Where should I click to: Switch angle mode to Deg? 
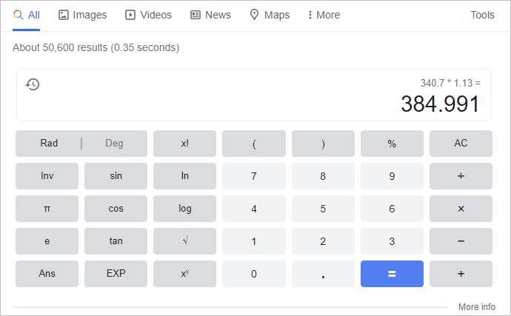pos(114,144)
